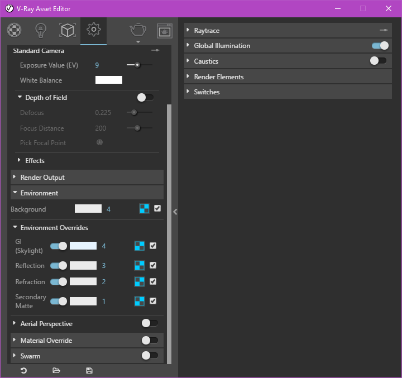This screenshot has width=402, height=378.
Task: Uncheck Secondary Matte texture checkbox
Action: tap(153, 301)
